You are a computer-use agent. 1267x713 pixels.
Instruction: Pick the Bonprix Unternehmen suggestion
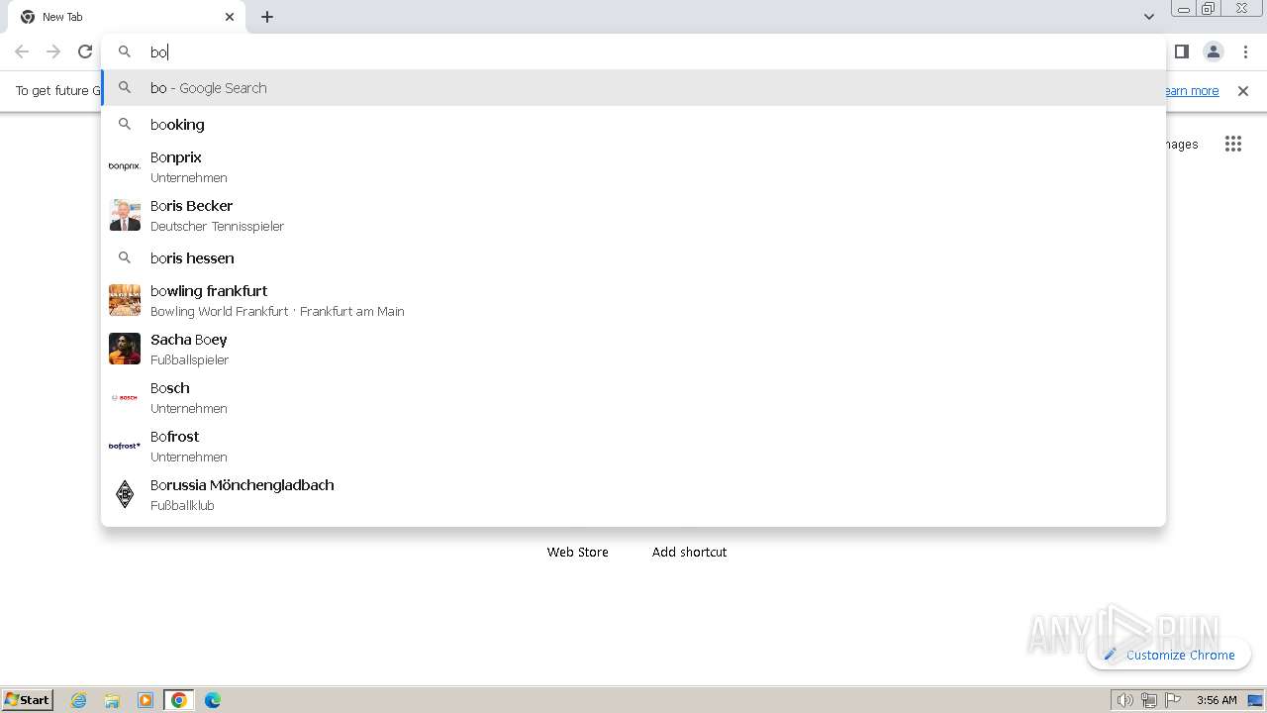633,166
